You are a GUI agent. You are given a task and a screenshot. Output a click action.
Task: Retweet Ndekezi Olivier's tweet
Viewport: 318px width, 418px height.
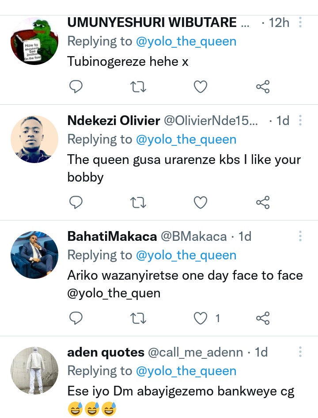coord(139,202)
